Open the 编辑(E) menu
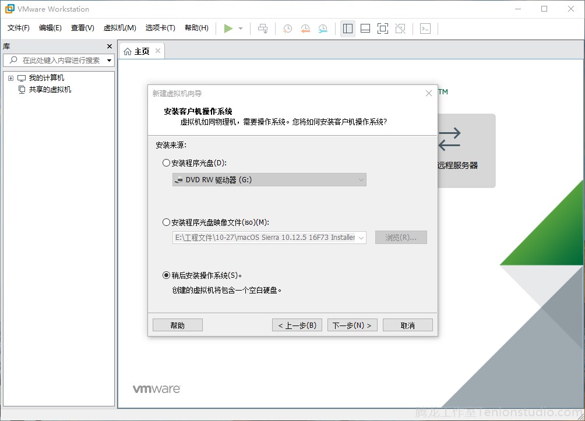The width and height of the screenshot is (585, 421). pos(50,28)
